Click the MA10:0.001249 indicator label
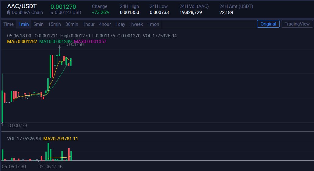314x171 pixels. coord(55,42)
